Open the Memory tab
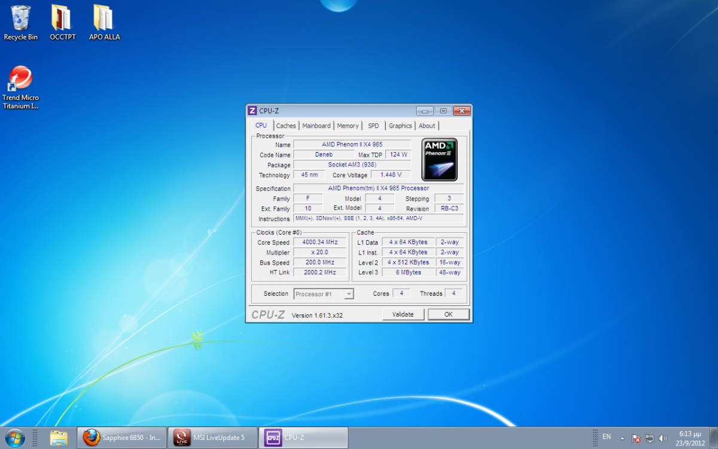718x449 pixels. 348,126
